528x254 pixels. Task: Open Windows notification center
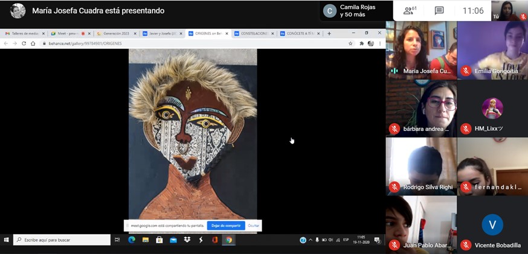pos(378,240)
